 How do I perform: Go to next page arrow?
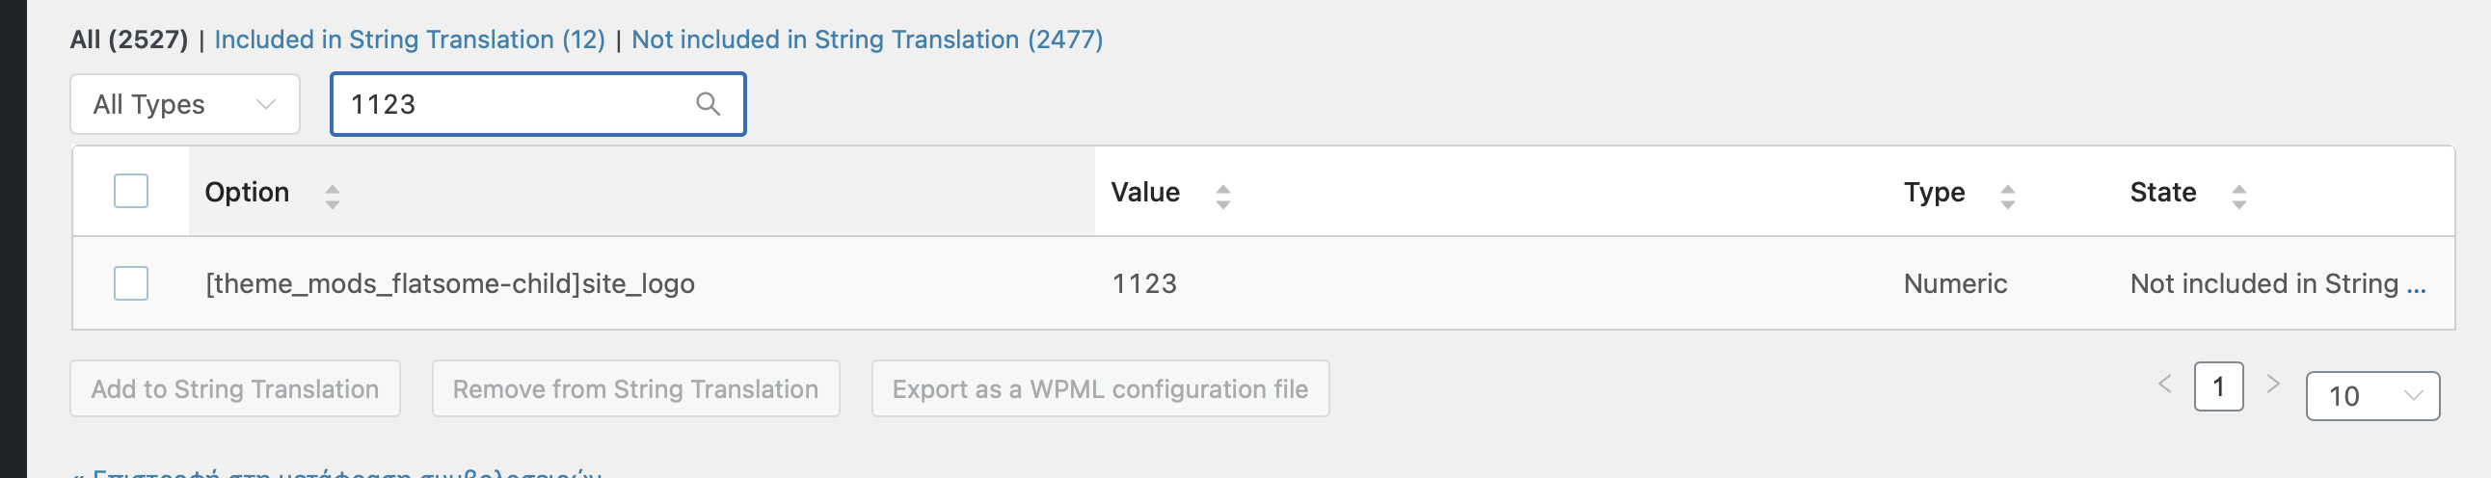coord(2273,385)
